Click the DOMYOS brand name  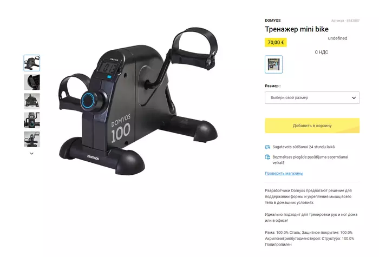pyautogui.click(x=273, y=21)
